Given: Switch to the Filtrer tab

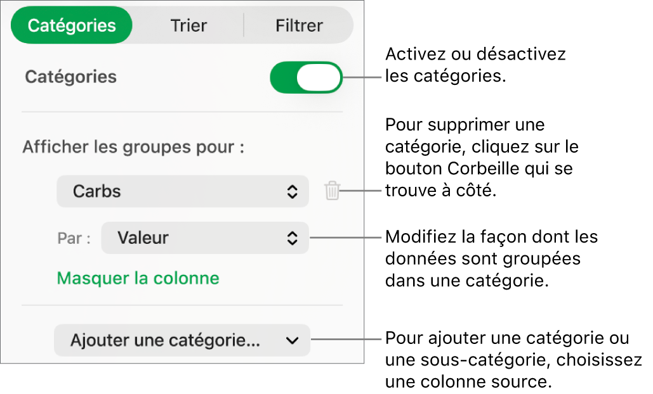Looking at the screenshot, I should (298, 25).
